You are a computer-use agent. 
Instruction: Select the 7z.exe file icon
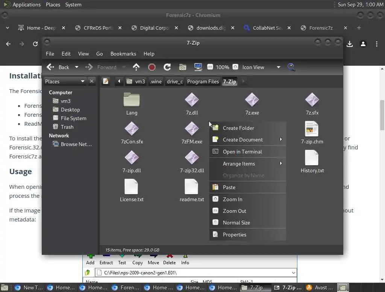(x=252, y=100)
